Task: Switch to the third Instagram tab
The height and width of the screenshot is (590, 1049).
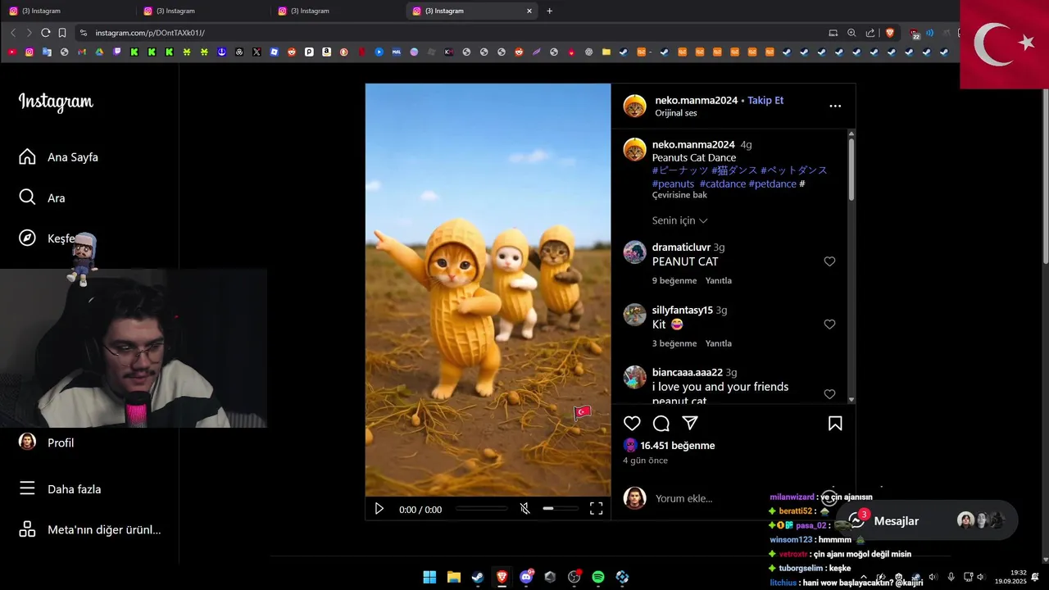Action: tap(336, 11)
